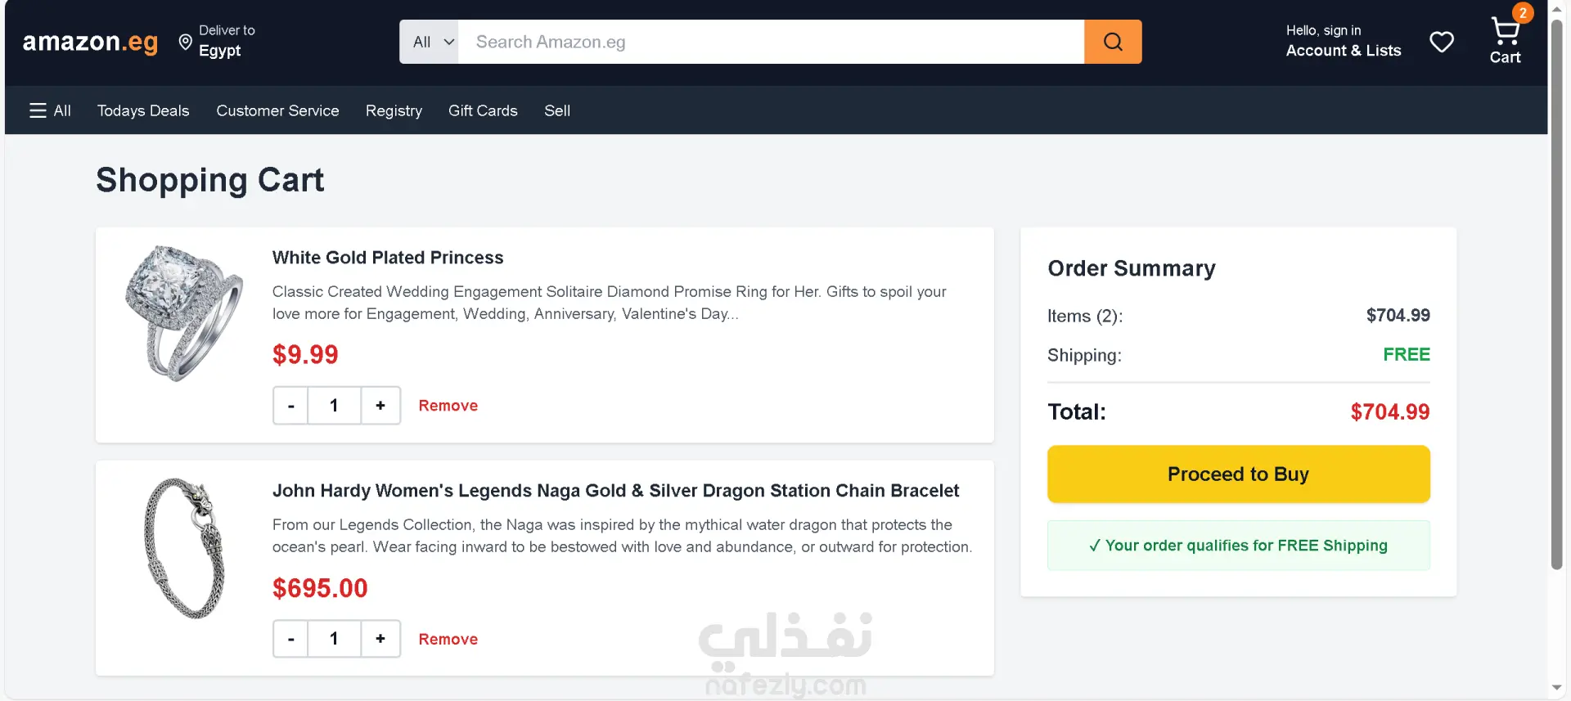Open Todays Deals in navigation bar
Viewport: 1571px width, 701px height.
[143, 110]
